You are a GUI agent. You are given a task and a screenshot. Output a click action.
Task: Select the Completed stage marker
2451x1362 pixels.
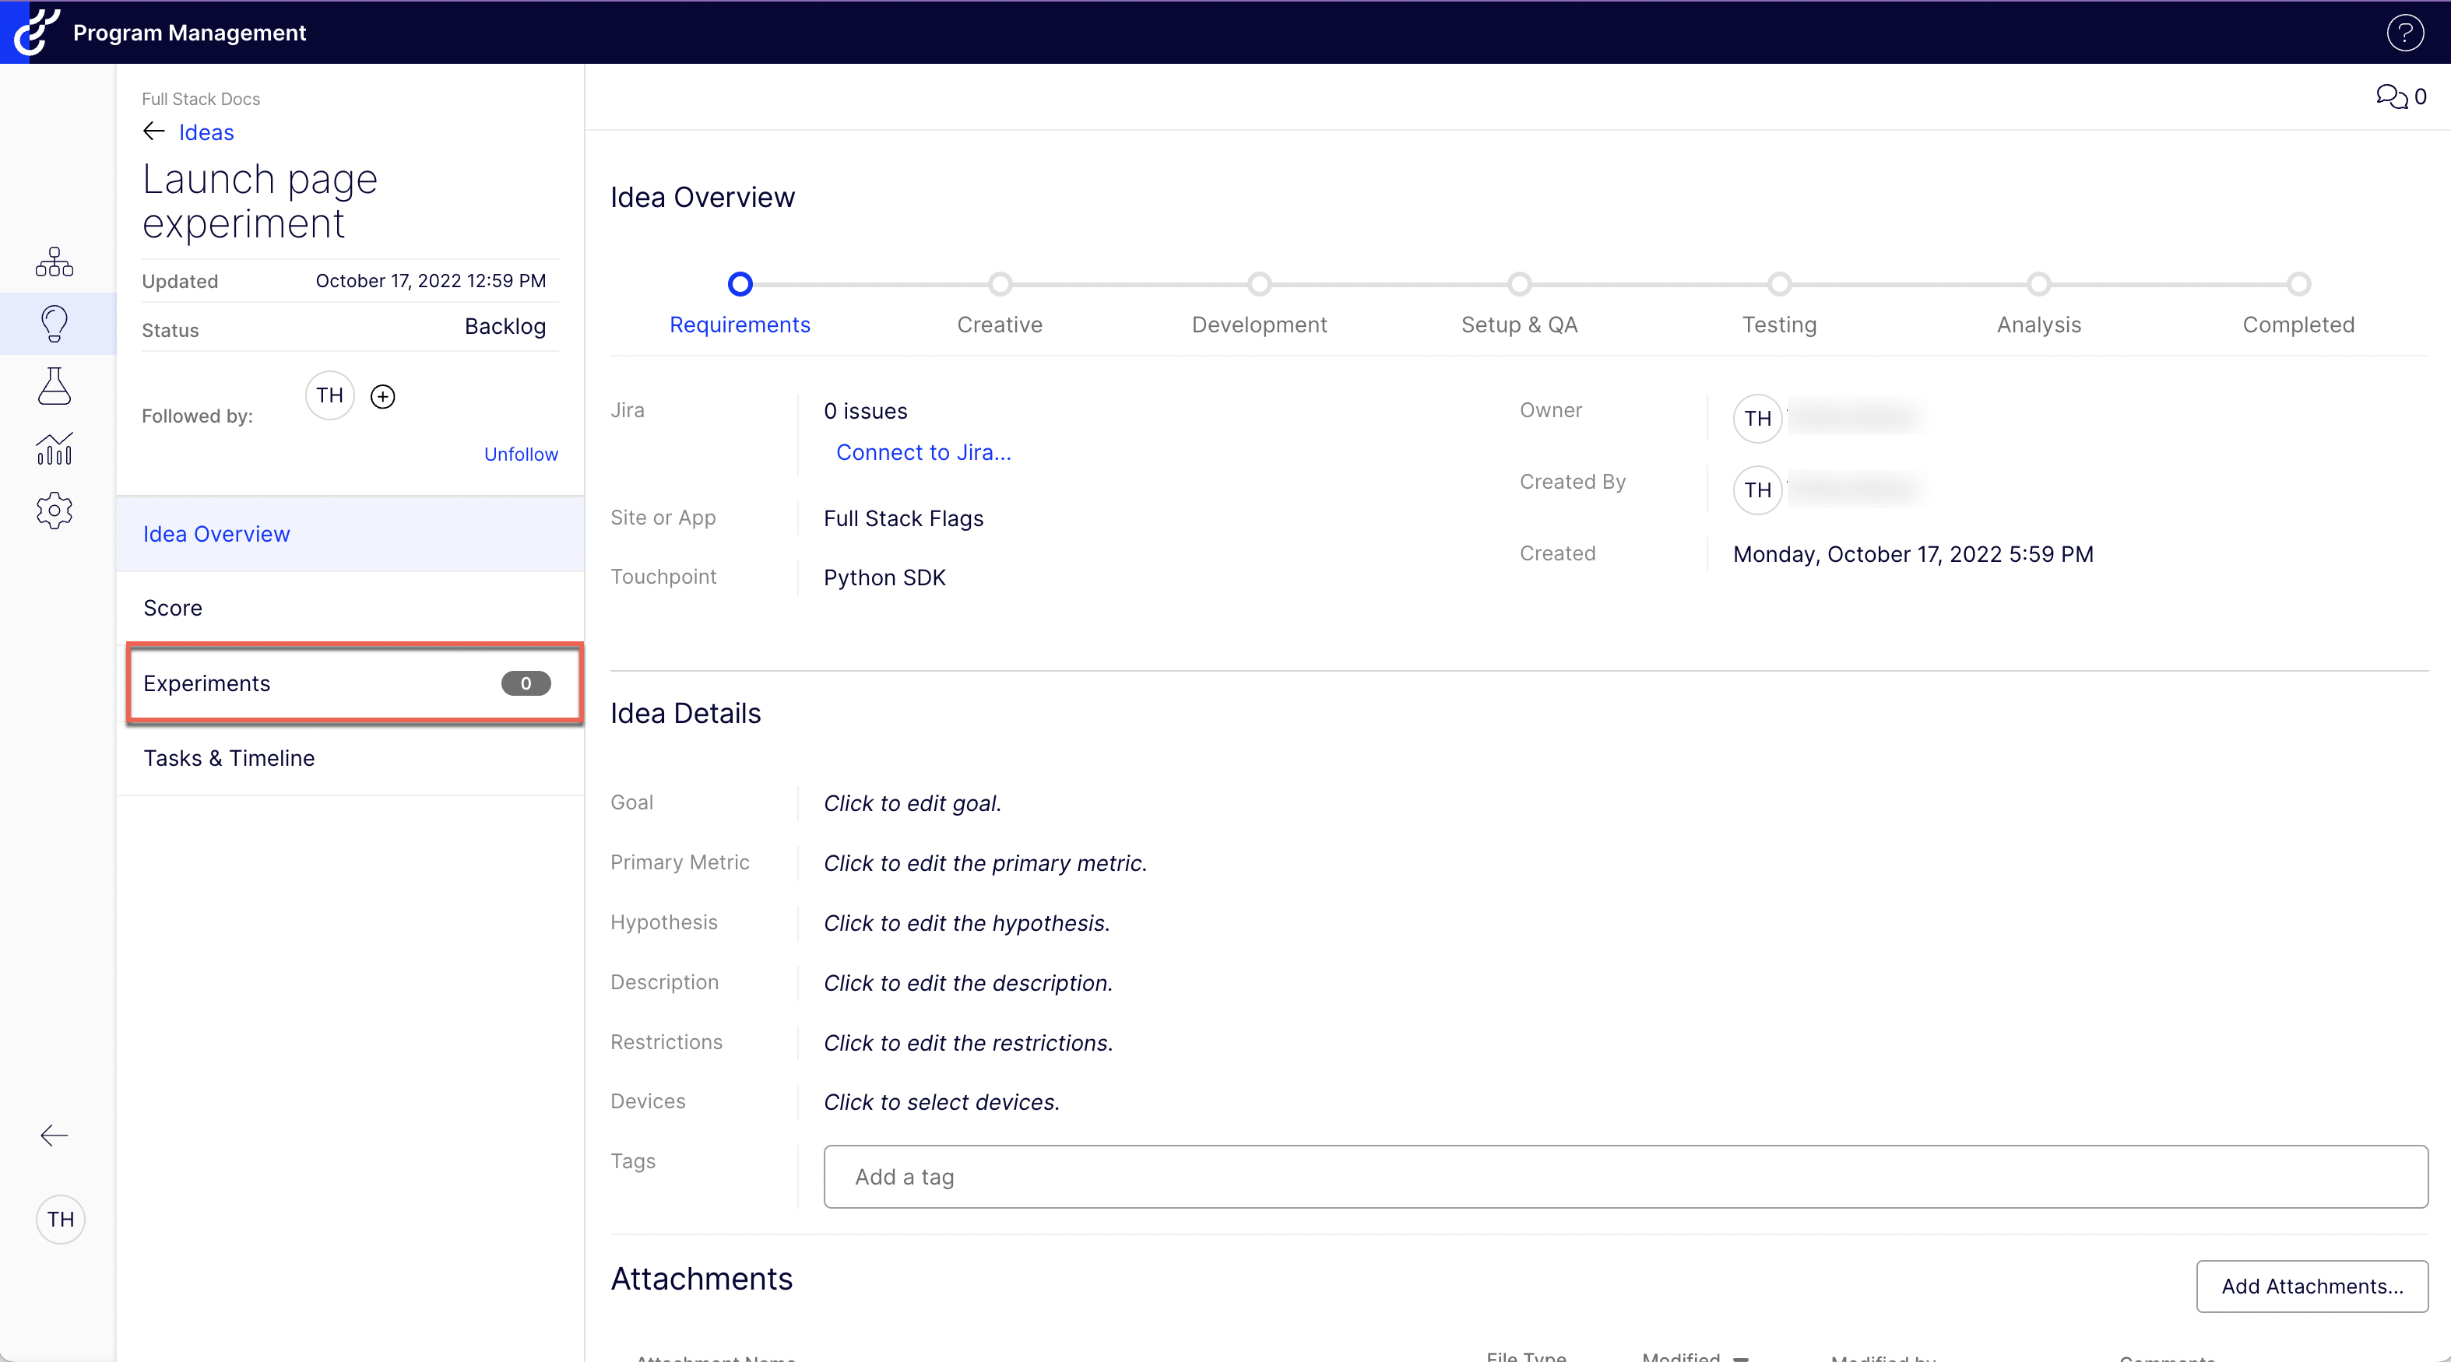click(x=2298, y=283)
